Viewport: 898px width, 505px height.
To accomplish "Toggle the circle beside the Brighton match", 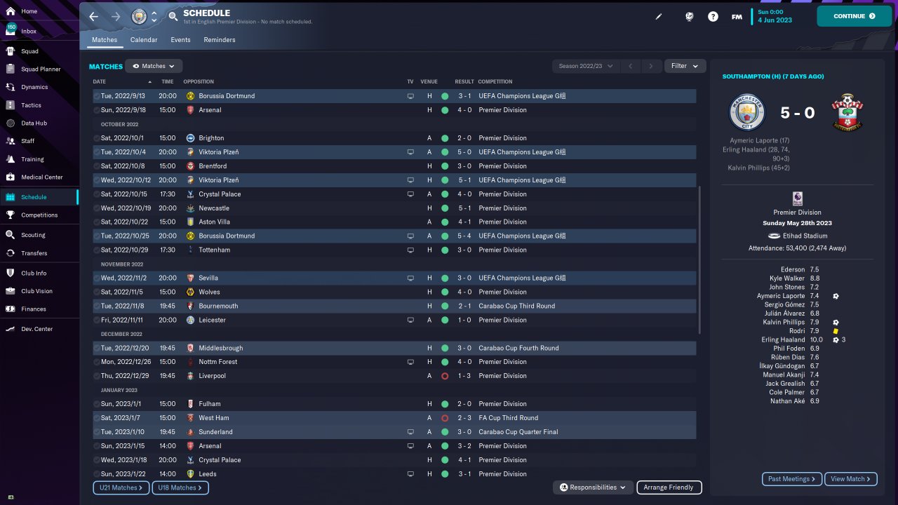I will (x=97, y=138).
